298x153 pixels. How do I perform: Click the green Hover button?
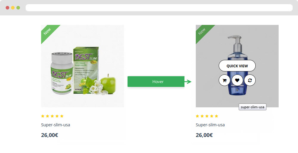pos(156,82)
